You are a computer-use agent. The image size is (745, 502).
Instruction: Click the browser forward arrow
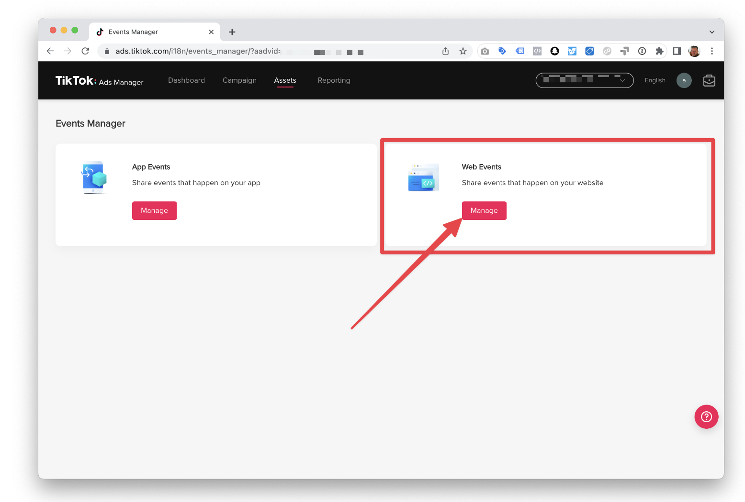68,51
